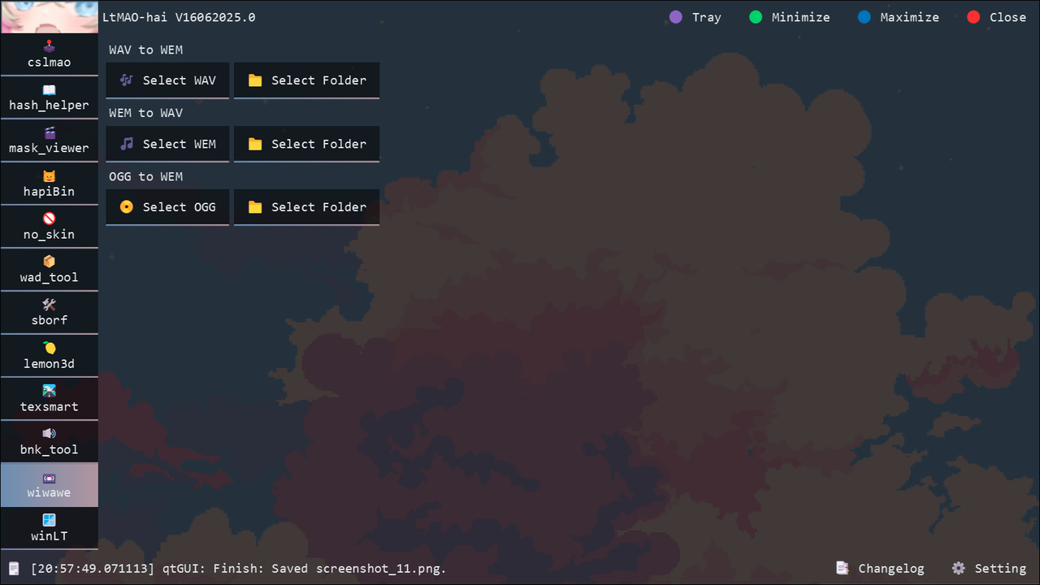This screenshot has width=1040, height=585.
Task: Open the wad_tool tab
Action: point(49,270)
